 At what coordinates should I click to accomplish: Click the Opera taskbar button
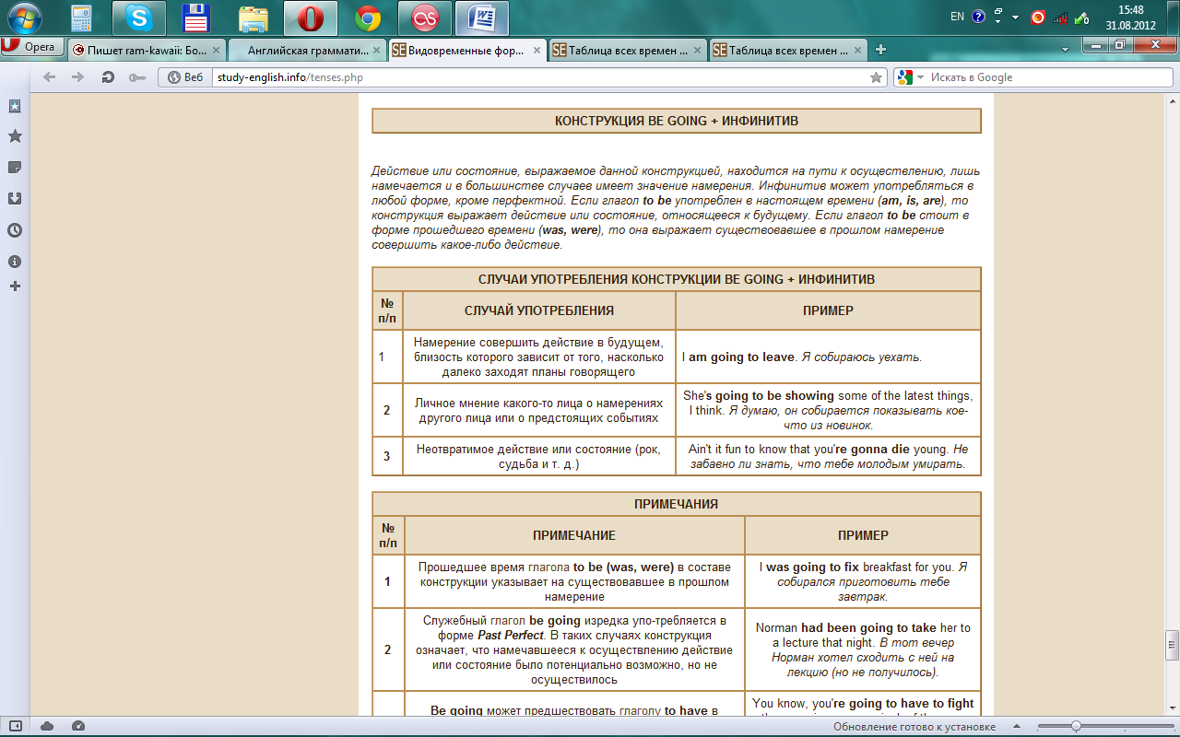tap(311, 18)
